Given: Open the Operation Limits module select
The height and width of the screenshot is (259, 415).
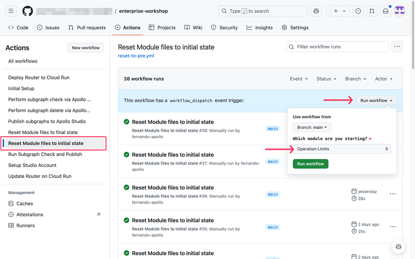Looking at the screenshot, I should [342, 149].
